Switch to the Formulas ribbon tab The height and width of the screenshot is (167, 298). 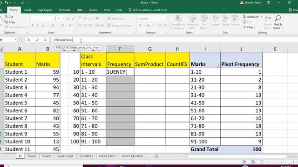click(65, 10)
